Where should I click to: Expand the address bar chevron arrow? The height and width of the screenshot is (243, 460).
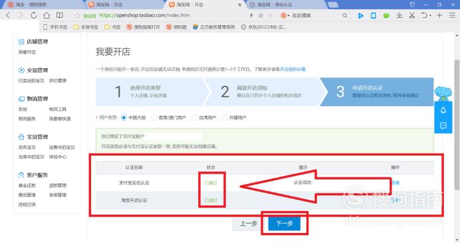click(270, 15)
